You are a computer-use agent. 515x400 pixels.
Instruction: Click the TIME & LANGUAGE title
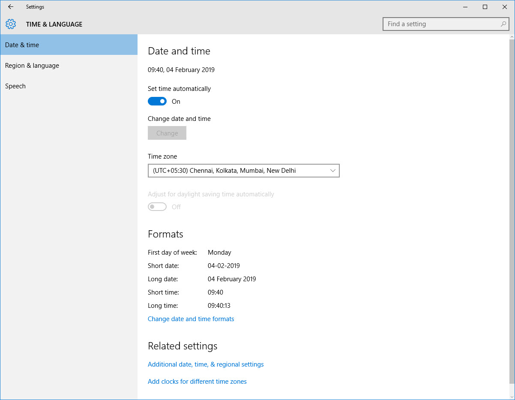54,24
